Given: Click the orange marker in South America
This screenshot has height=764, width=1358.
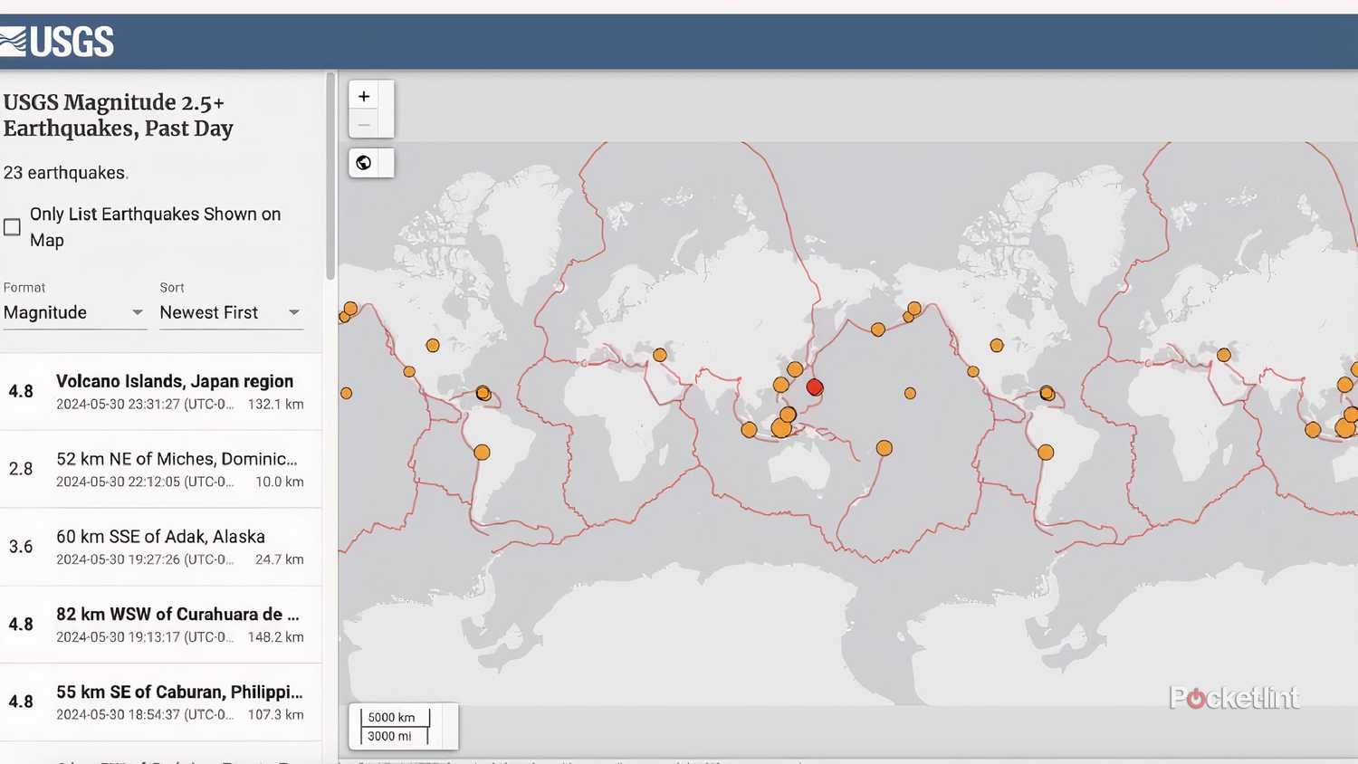Looking at the screenshot, I should tap(482, 452).
